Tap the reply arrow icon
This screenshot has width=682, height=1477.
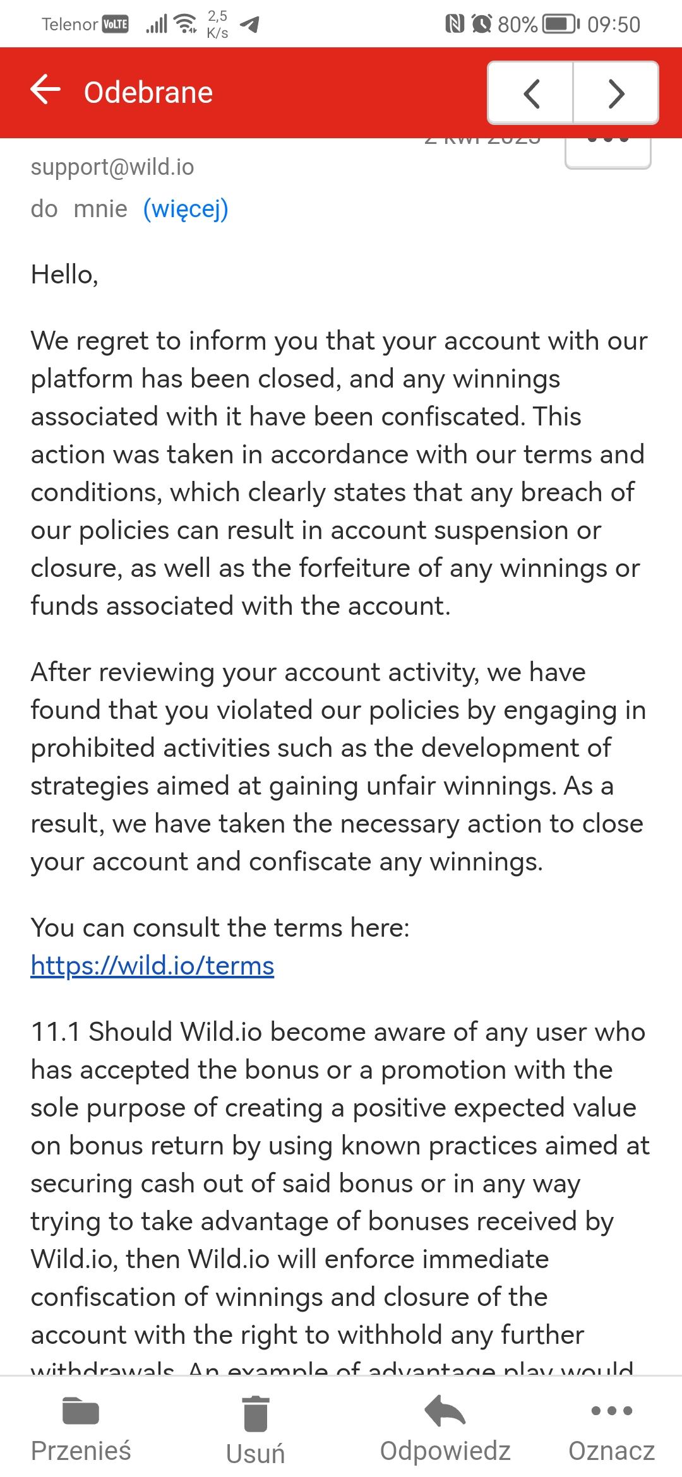445,1411
